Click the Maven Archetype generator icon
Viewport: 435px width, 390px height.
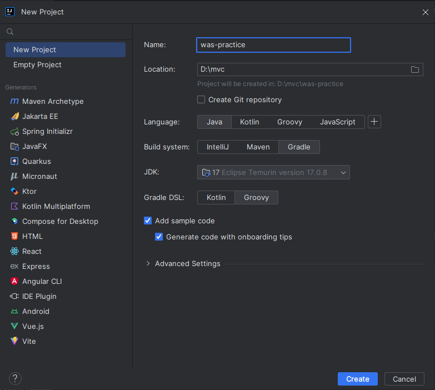[14, 101]
